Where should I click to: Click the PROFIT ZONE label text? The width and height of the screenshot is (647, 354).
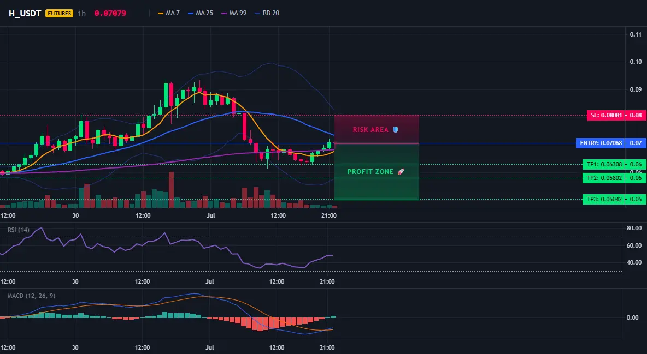[x=370, y=172]
